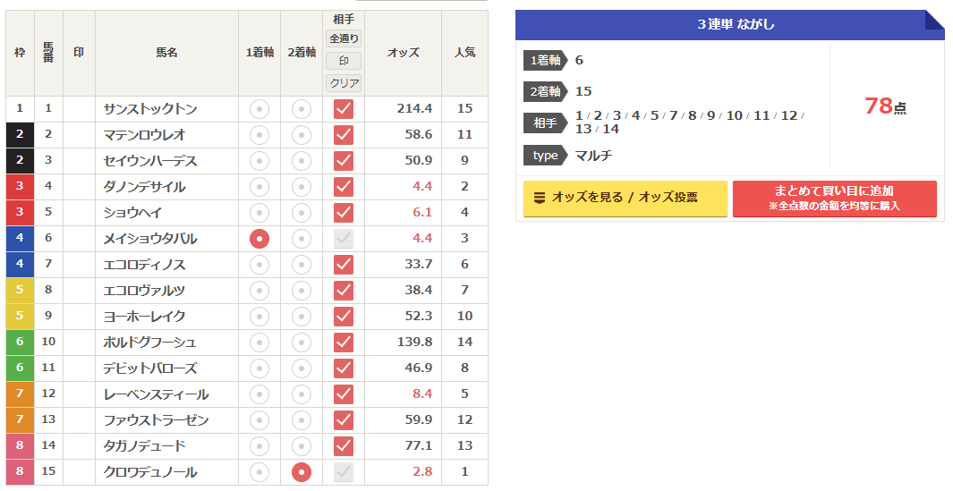
Task: Select 2着軸 radio for エコロヴァルツ
Action: tap(302, 291)
